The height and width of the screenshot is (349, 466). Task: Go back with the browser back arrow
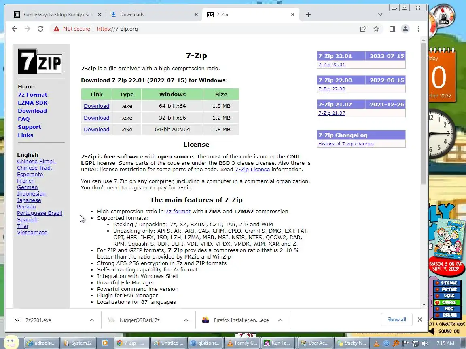coord(14,29)
